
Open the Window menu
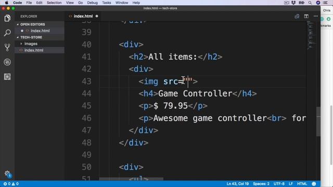[x=122, y=3]
